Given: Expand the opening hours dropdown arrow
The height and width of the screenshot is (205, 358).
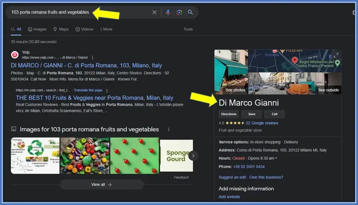Looking at the screenshot, I should [276, 158].
